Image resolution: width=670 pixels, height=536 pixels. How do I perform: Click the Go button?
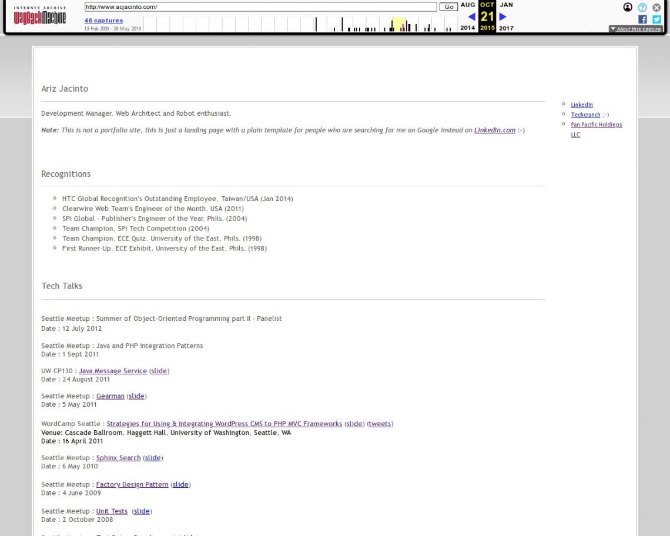click(x=448, y=7)
